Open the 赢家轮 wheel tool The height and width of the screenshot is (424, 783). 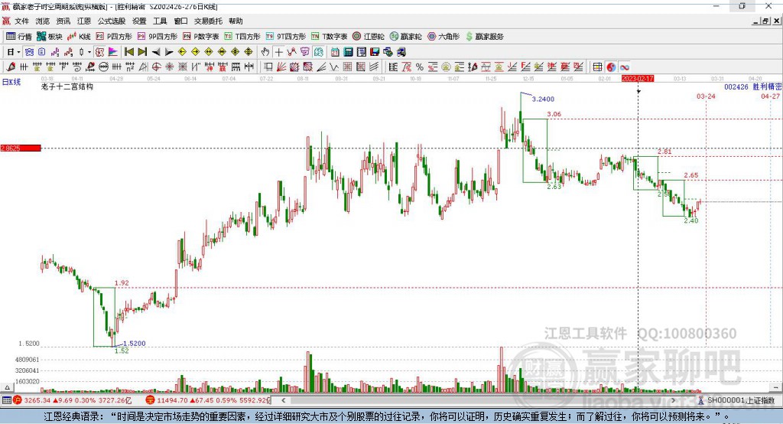[406, 37]
